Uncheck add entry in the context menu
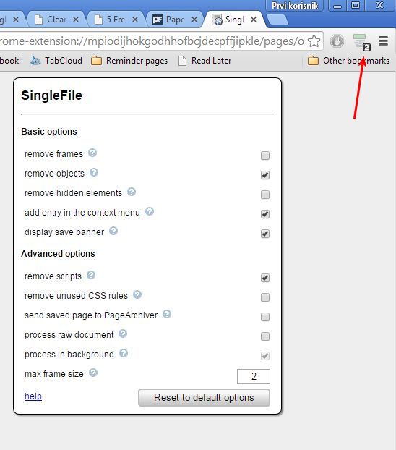 coord(265,214)
